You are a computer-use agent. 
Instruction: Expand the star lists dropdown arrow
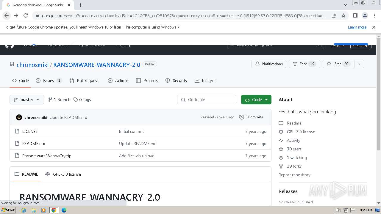(x=359, y=64)
